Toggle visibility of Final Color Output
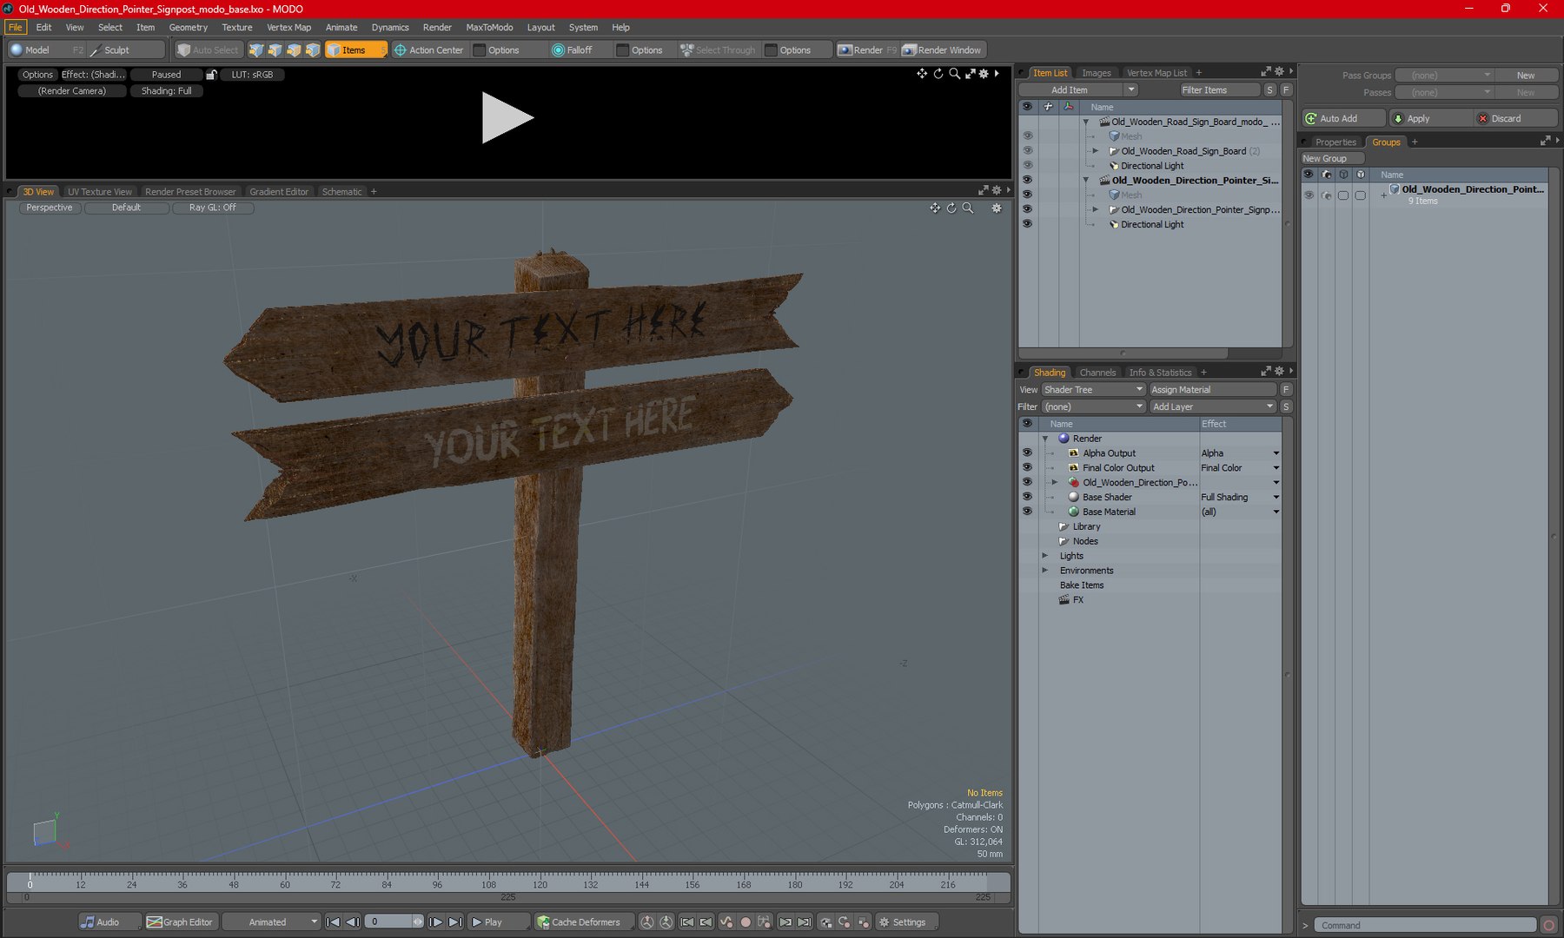The height and width of the screenshot is (938, 1564). 1027,468
